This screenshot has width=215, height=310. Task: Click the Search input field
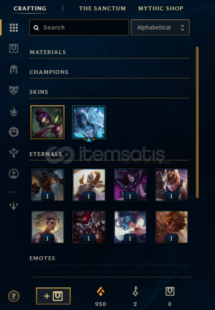tap(79, 27)
